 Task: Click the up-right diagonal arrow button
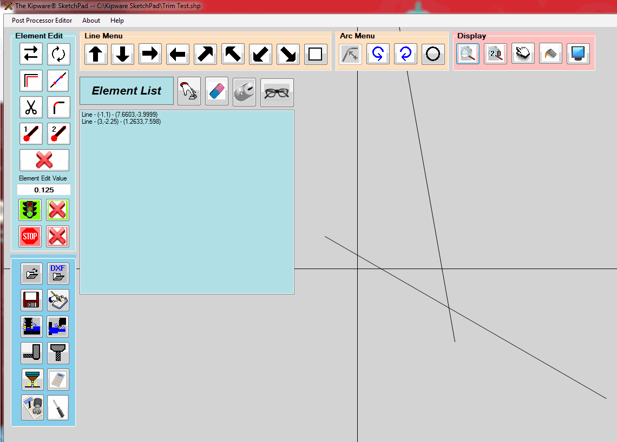click(205, 54)
